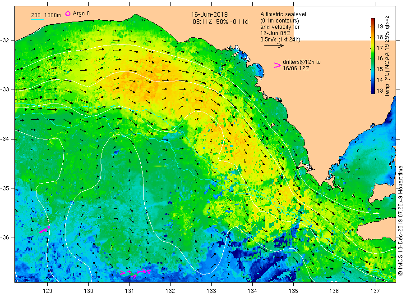The image size is (406, 297).
Task: Click the 135 longitude axis label
Action: click(x=293, y=291)
